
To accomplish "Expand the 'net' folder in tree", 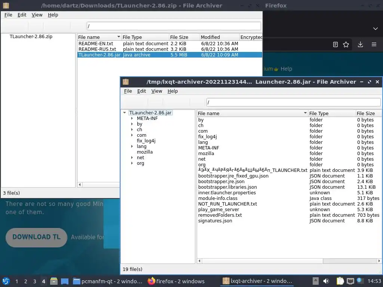I will pyautogui.click(x=132, y=158).
